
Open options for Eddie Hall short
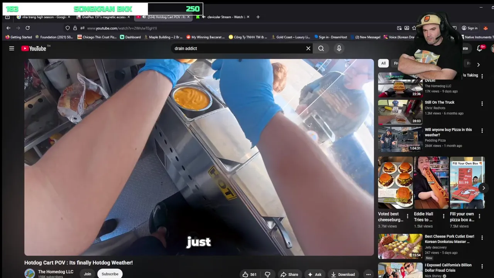443,216
